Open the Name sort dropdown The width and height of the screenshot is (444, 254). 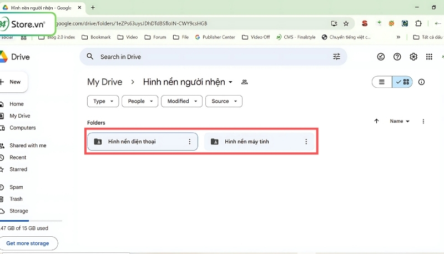(x=400, y=121)
